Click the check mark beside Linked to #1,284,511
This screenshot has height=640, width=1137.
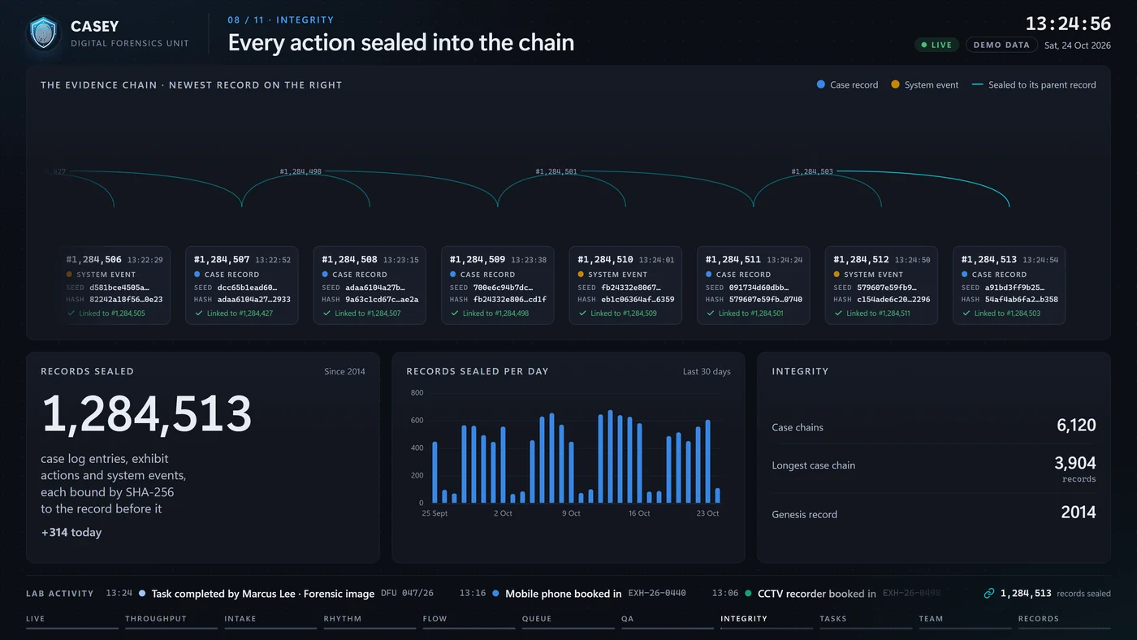838,313
